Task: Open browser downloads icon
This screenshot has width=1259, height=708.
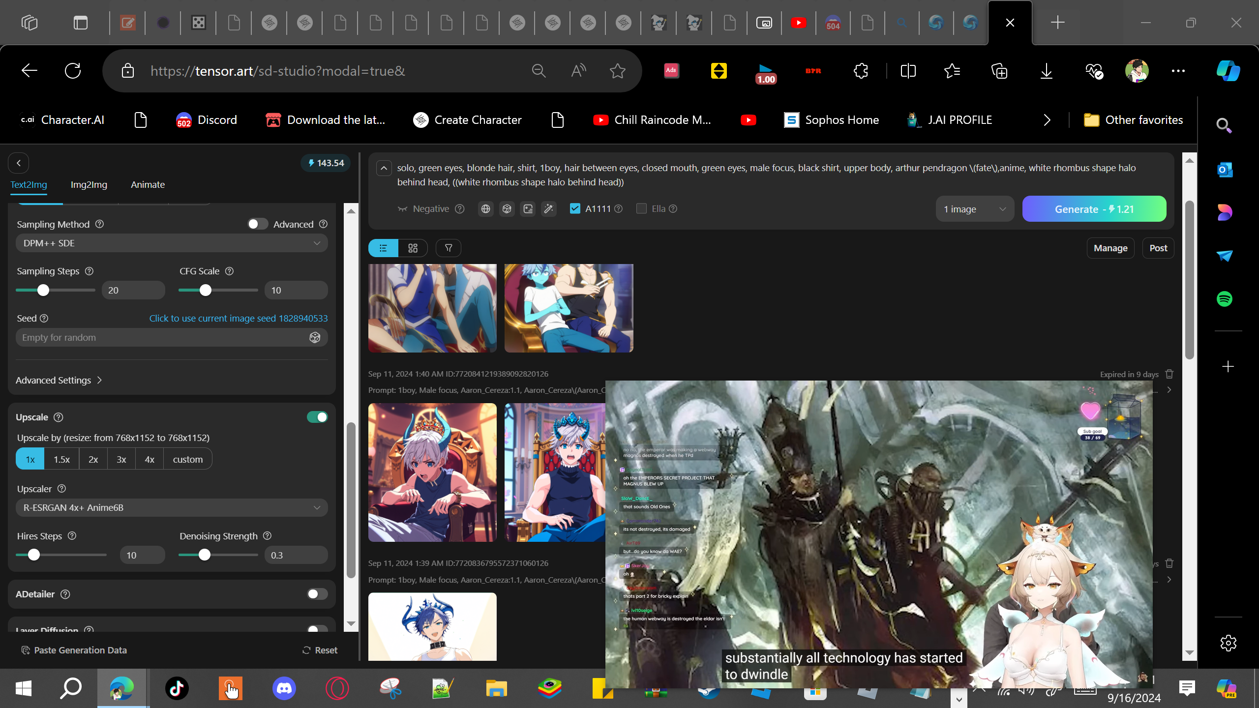Action: coord(1047,71)
